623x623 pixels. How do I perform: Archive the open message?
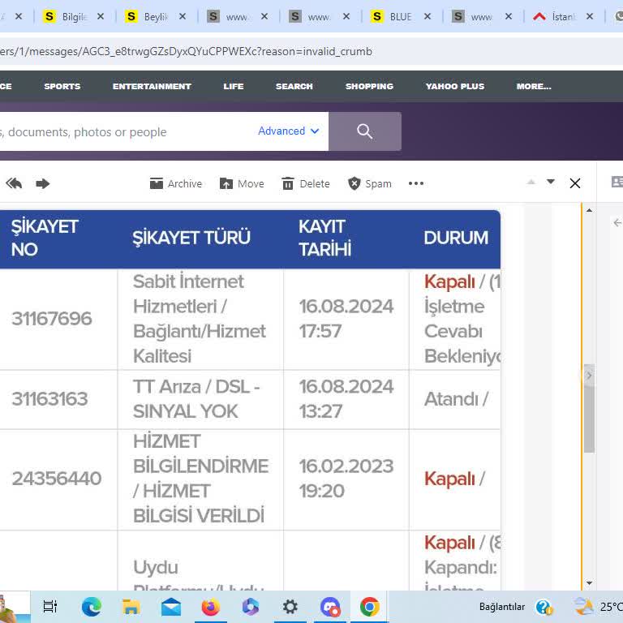[175, 183]
